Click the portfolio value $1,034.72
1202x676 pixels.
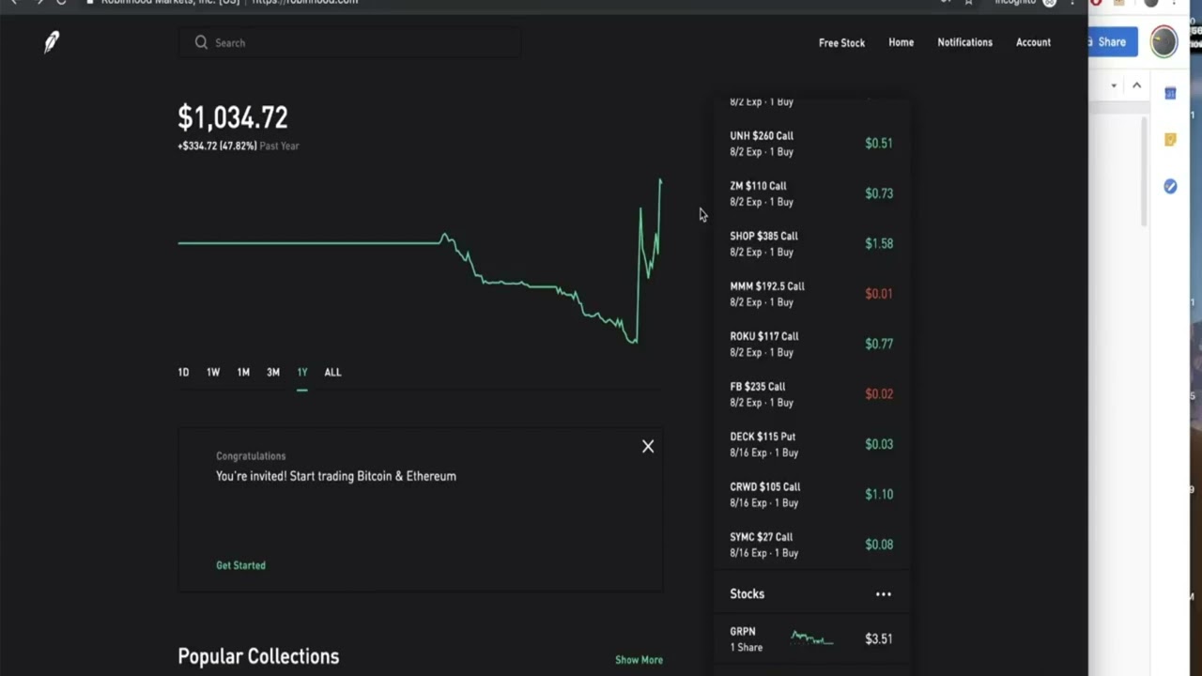(233, 117)
